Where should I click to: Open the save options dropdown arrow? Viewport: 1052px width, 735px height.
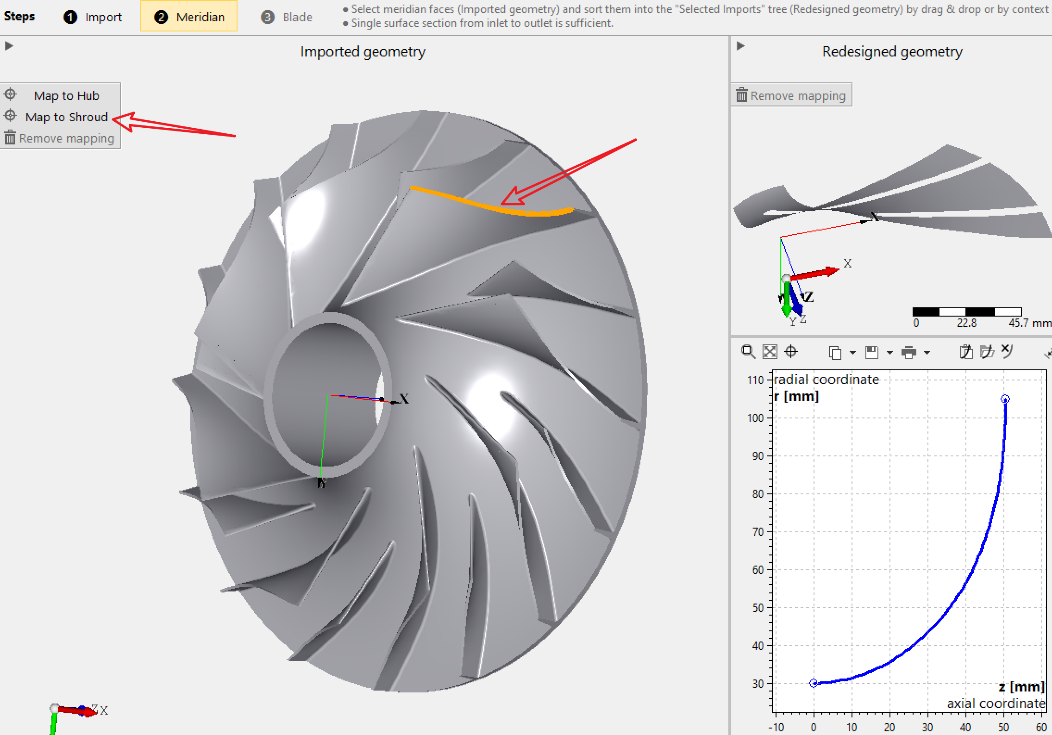coord(890,353)
